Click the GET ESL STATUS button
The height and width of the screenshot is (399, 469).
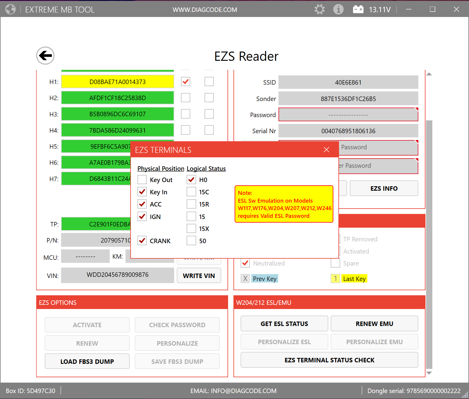[x=284, y=324]
